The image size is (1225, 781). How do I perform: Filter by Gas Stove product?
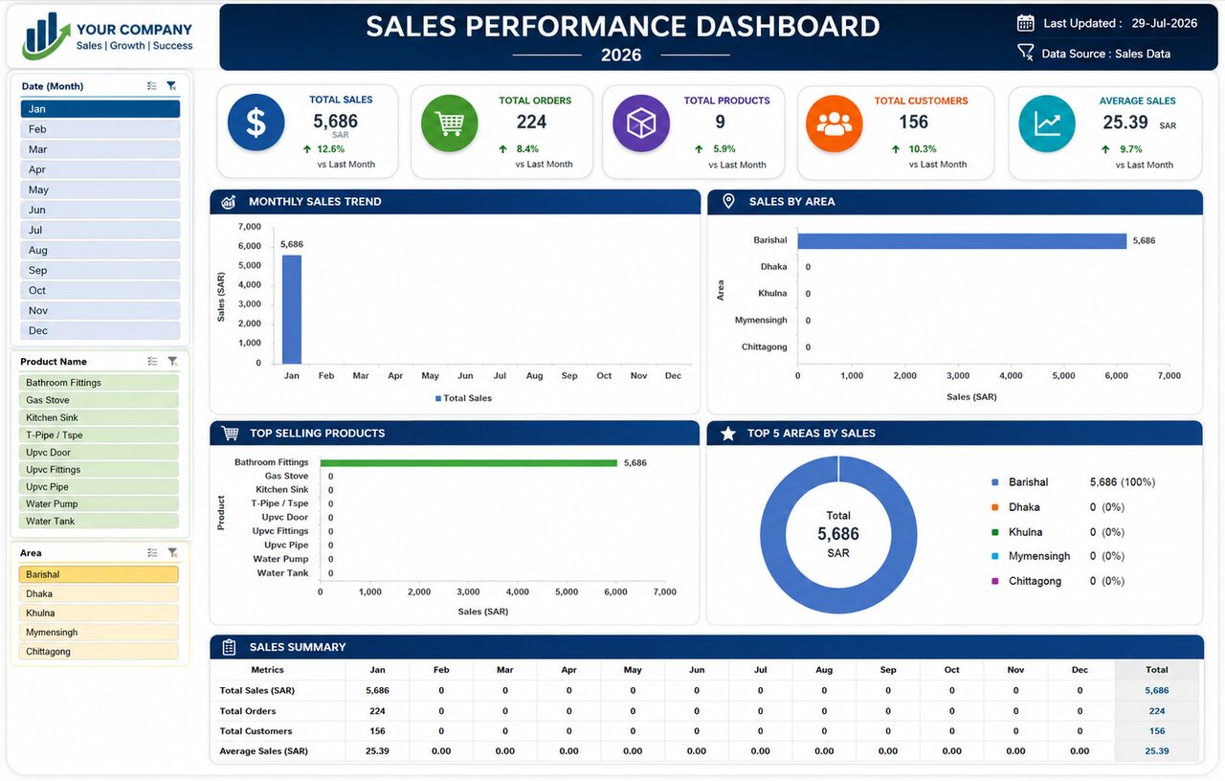pyautogui.click(x=99, y=400)
